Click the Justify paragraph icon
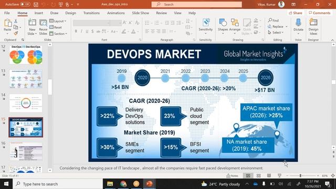 coord(164,31)
